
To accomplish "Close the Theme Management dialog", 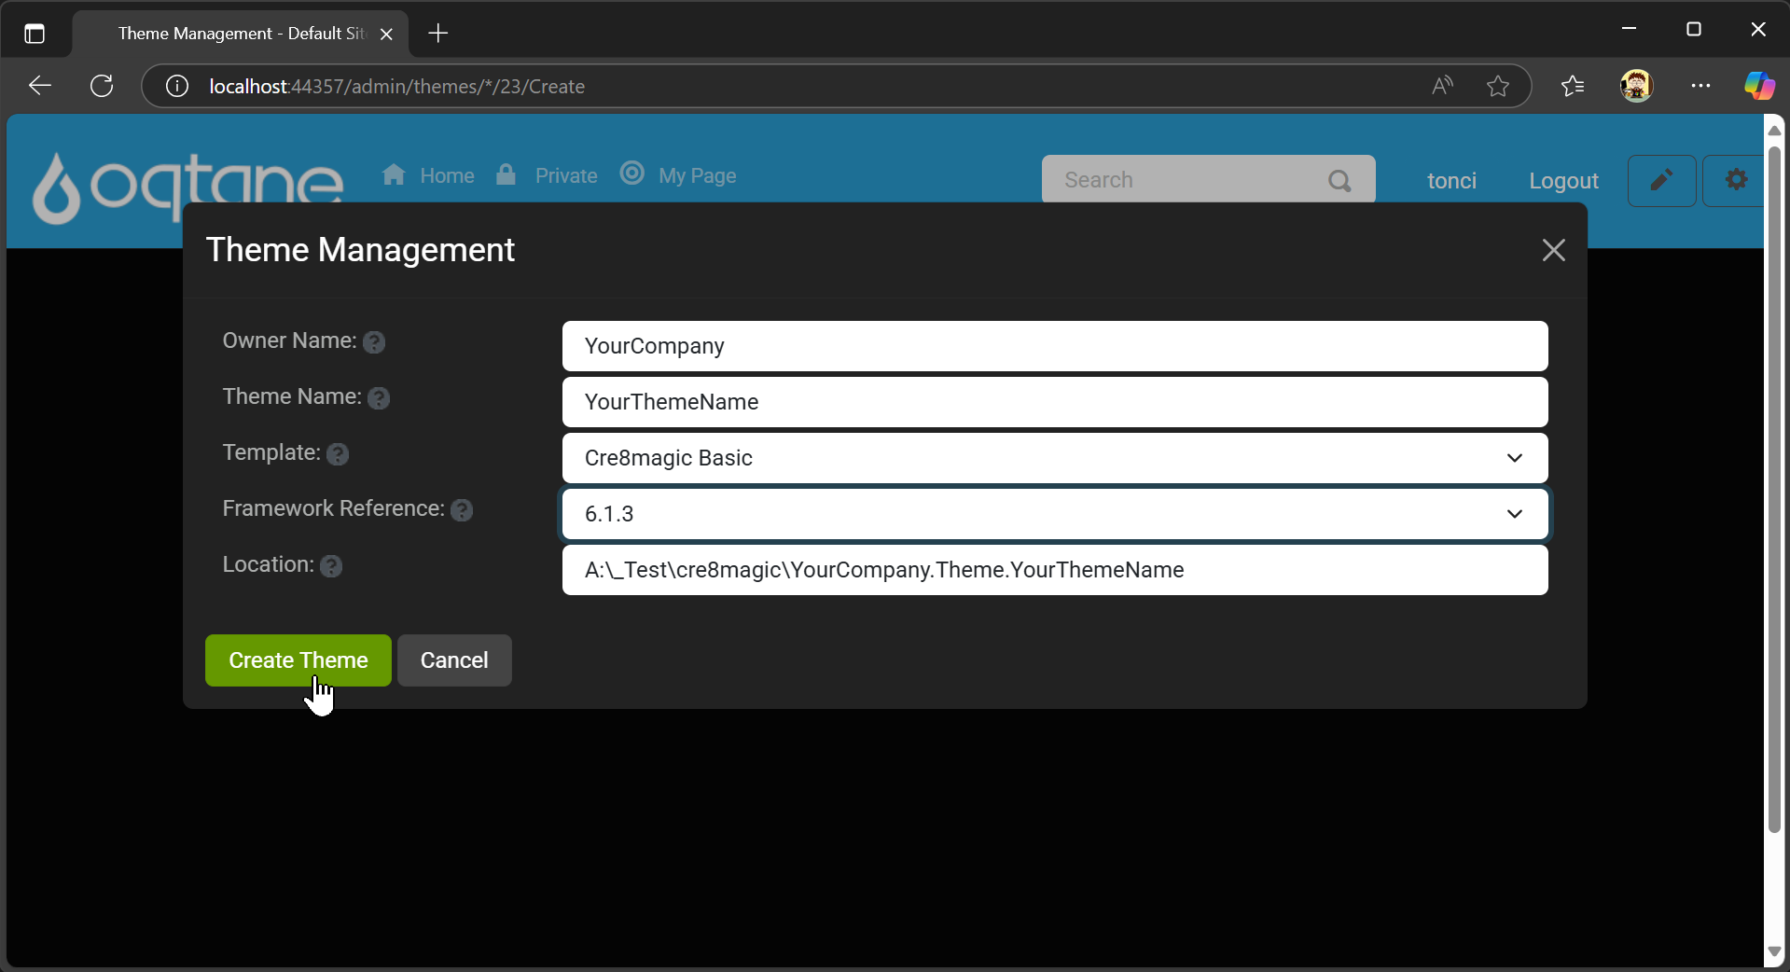I will [1553, 250].
